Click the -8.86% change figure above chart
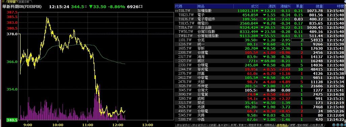This screenshot has height=127, width=346. (117, 7)
